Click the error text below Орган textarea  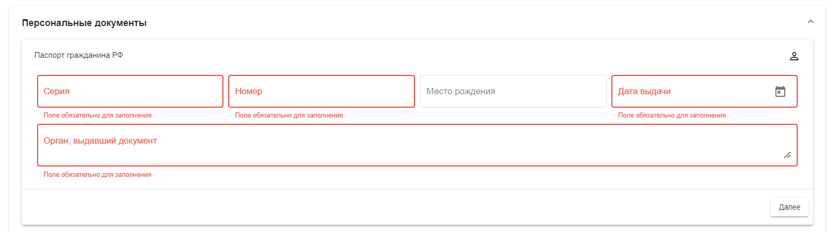[98, 175]
